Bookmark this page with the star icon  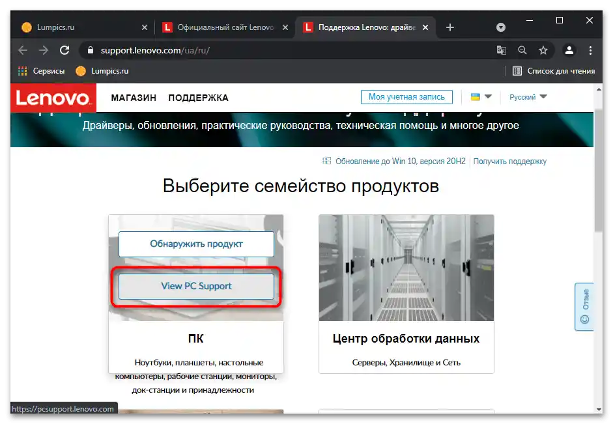click(x=543, y=50)
